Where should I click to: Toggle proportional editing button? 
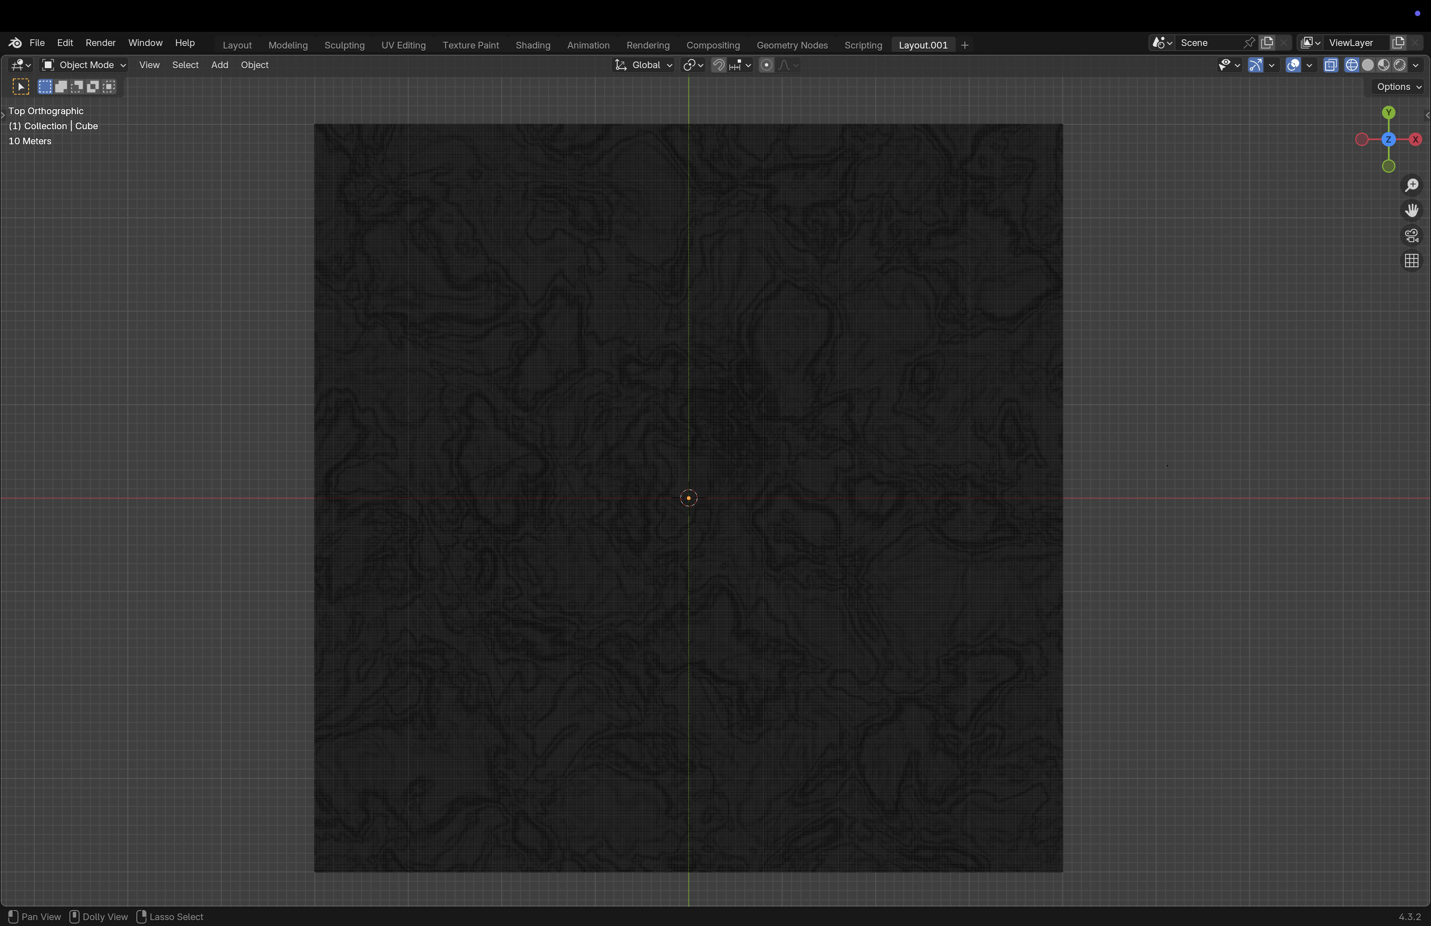click(766, 65)
